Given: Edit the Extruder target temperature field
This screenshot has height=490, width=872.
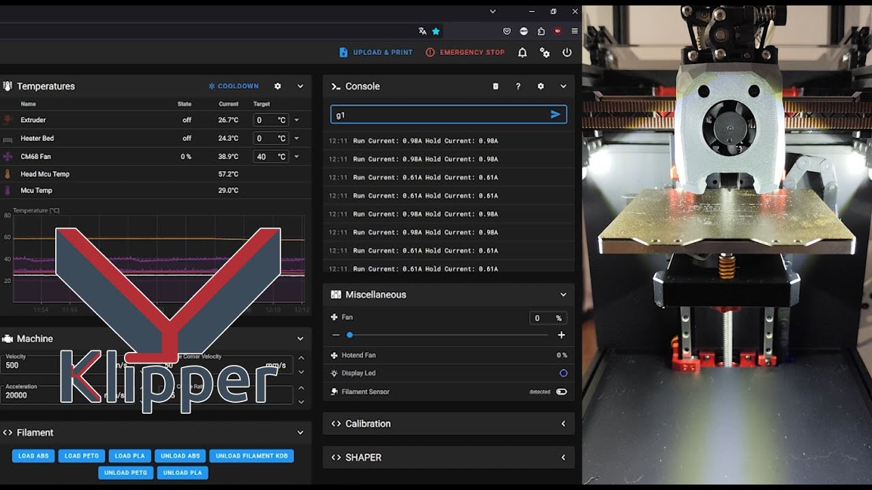Looking at the screenshot, I should (270, 120).
